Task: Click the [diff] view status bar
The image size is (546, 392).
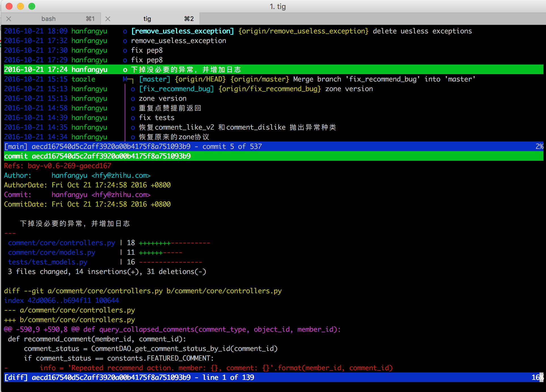Action: 272,378
